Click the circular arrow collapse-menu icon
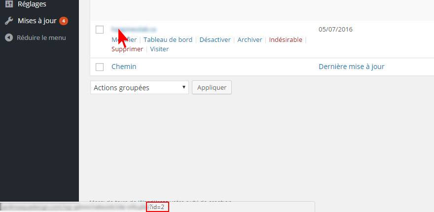The image size is (434, 212). [9, 37]
